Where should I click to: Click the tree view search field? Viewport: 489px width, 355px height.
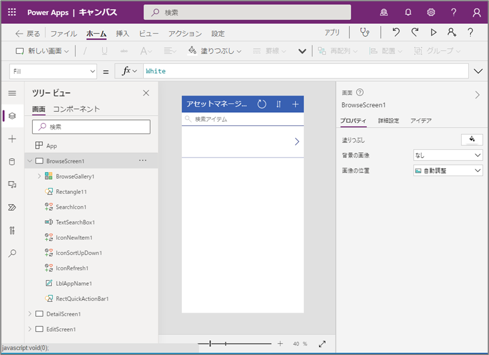pyautogui.click(x=91, y=127)
